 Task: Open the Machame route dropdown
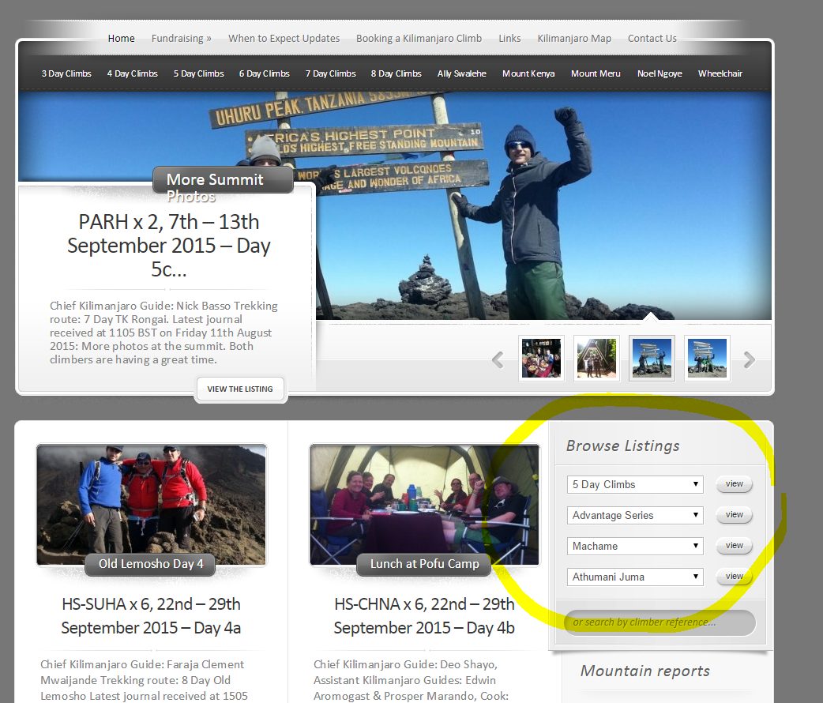click(635, 546)
